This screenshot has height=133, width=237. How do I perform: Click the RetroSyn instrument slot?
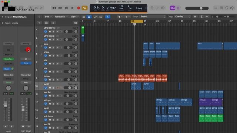[9, 59]
